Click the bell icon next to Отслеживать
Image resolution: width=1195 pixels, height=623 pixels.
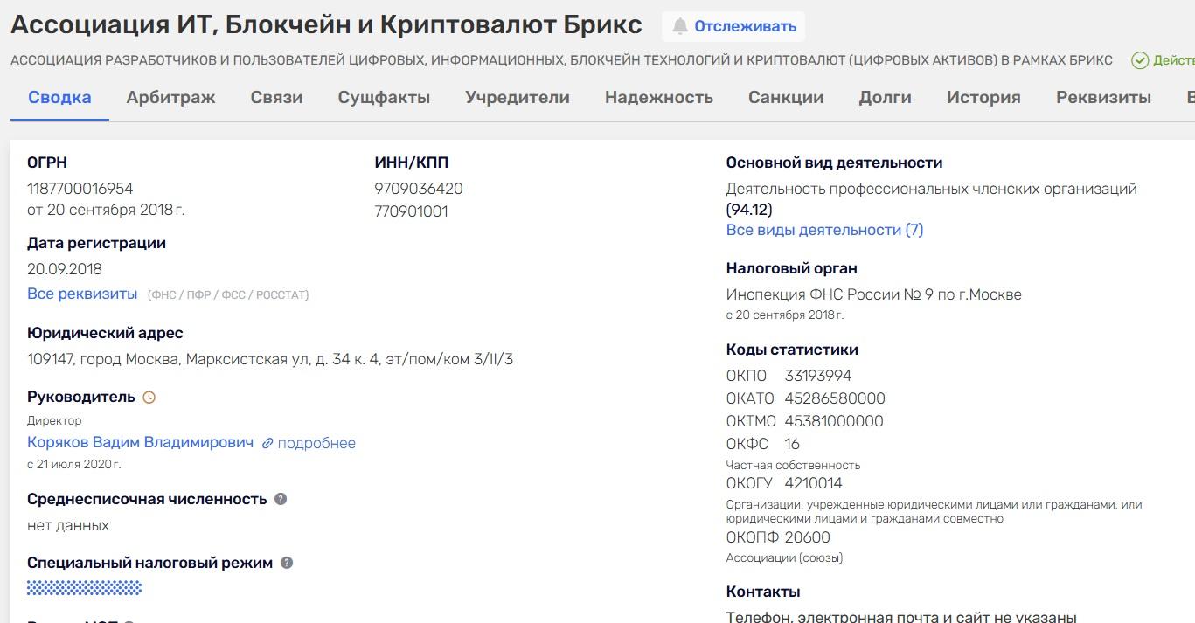pyautogui.click(x=679, y=26)
